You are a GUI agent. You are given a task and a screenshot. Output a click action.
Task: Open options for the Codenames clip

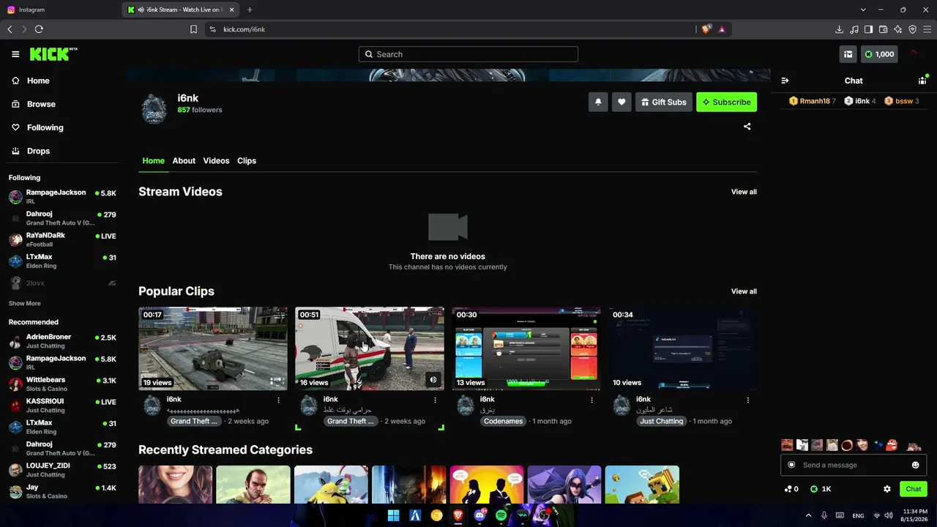coord(591,400)
